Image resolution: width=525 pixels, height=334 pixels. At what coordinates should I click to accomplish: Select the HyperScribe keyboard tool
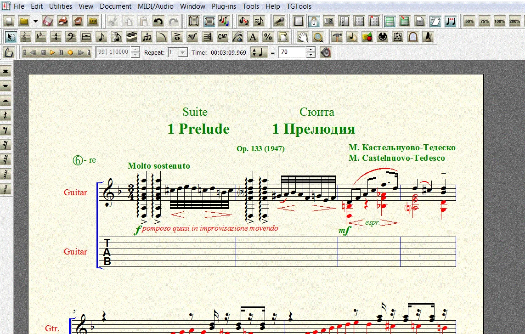click(131, 36)
